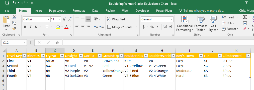Viewport: 254px width, 90px height.
Task: Apply percent style format
Action: pos(152,27)
